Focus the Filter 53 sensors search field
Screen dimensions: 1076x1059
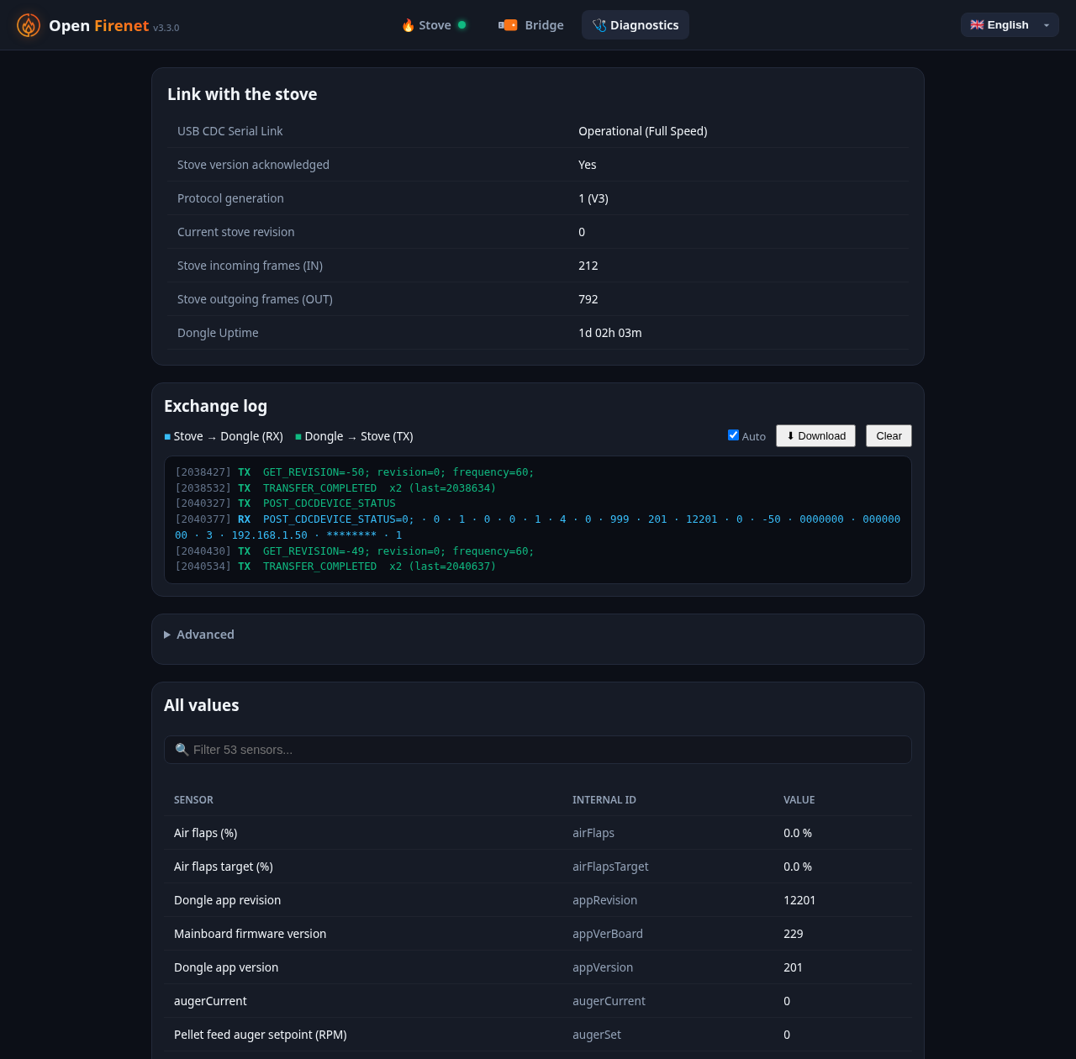[x=538, y=750]
